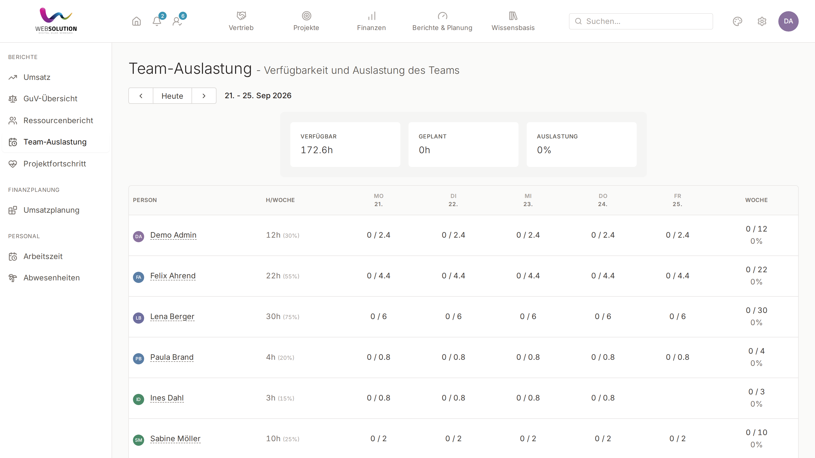Open the settings gear icon
The height and width of the screenshot is (458, 815).
click(762, 21)
